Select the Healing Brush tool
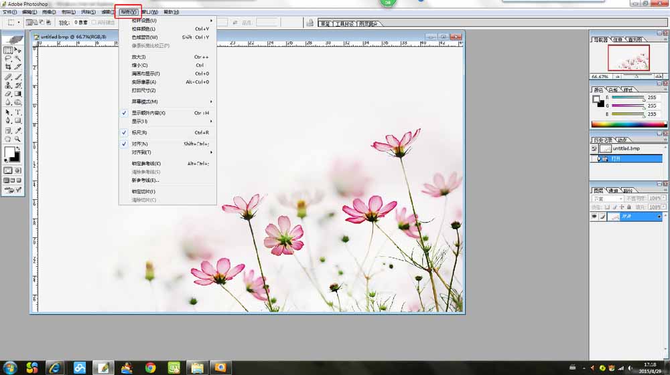This screenshot has width=670, height=375. 8,77
